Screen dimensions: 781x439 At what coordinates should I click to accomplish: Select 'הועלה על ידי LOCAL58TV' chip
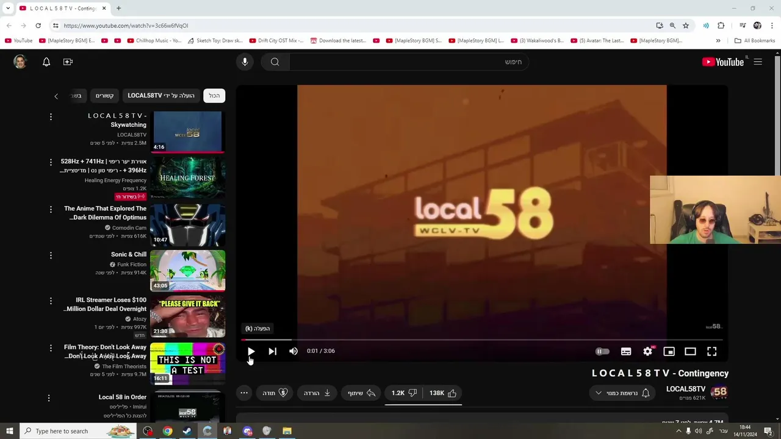coord(161,96)
